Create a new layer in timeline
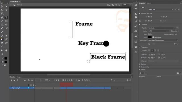Viewport: 182px width, 102px height. point(11,80)
